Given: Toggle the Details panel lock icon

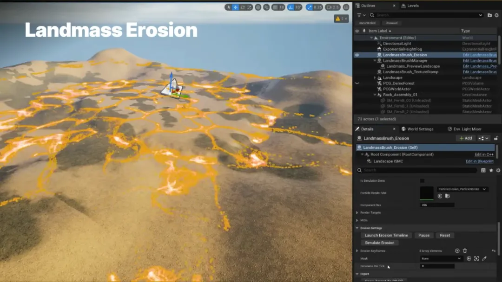Looking at the screenshot, I should click(x=496, y=138).
